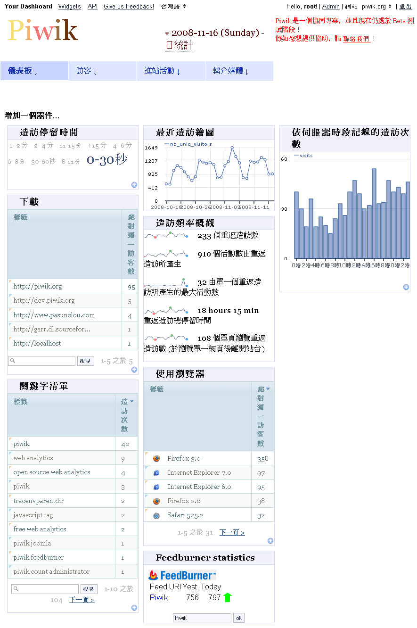
Task: Click the Give us Feedback! link
Action: [x=129, y=7]
